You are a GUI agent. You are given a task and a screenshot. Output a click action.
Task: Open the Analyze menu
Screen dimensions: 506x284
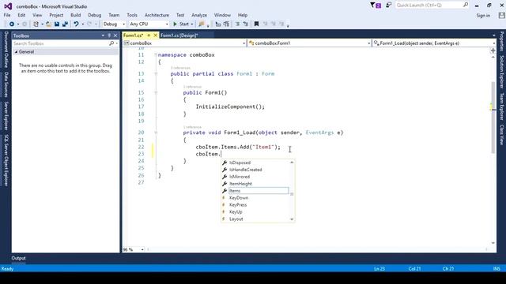(199, 15)
